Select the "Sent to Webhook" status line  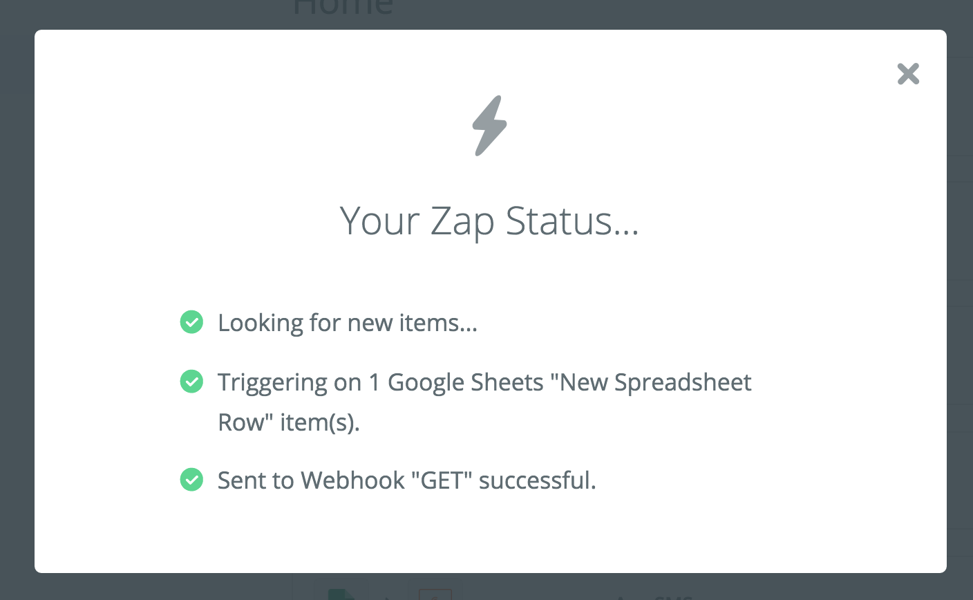pos(406,480)
